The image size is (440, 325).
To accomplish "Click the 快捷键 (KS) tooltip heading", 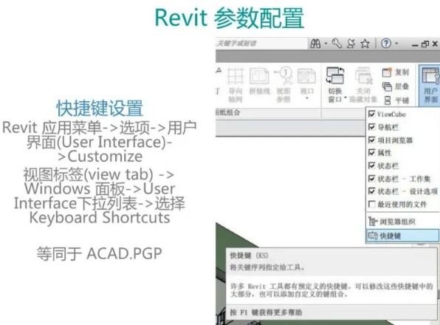I will click(249, 256).
